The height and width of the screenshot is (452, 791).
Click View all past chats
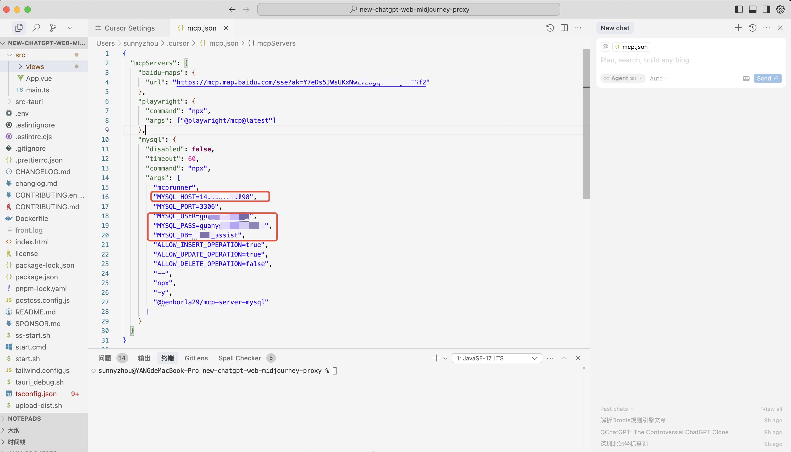(x=772, y=409)
